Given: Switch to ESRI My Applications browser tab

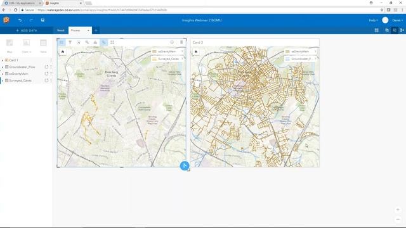Looking at the screenshot, I should (x=22, y=3).
